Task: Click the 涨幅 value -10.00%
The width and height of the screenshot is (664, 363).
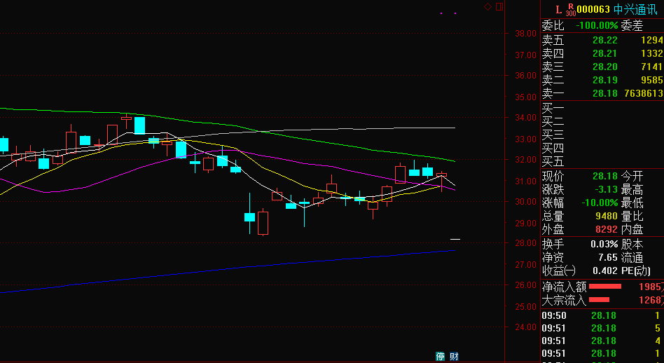Action: pos(600,203)
